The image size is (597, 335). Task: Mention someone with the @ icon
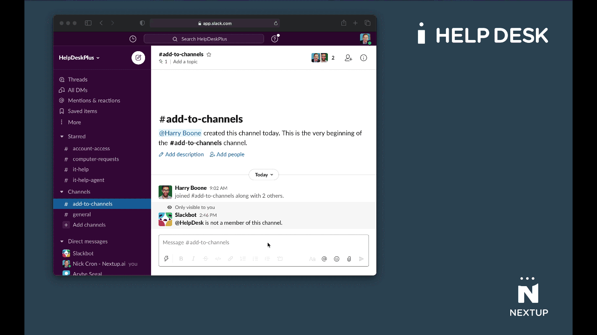point(324,259)
